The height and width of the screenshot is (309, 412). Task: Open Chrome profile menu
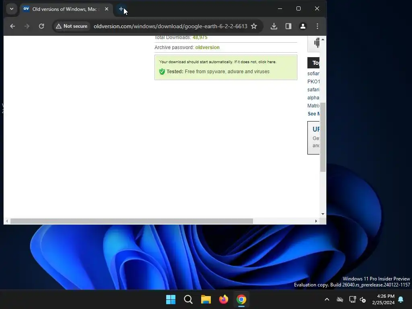click(x=303, y=26)
